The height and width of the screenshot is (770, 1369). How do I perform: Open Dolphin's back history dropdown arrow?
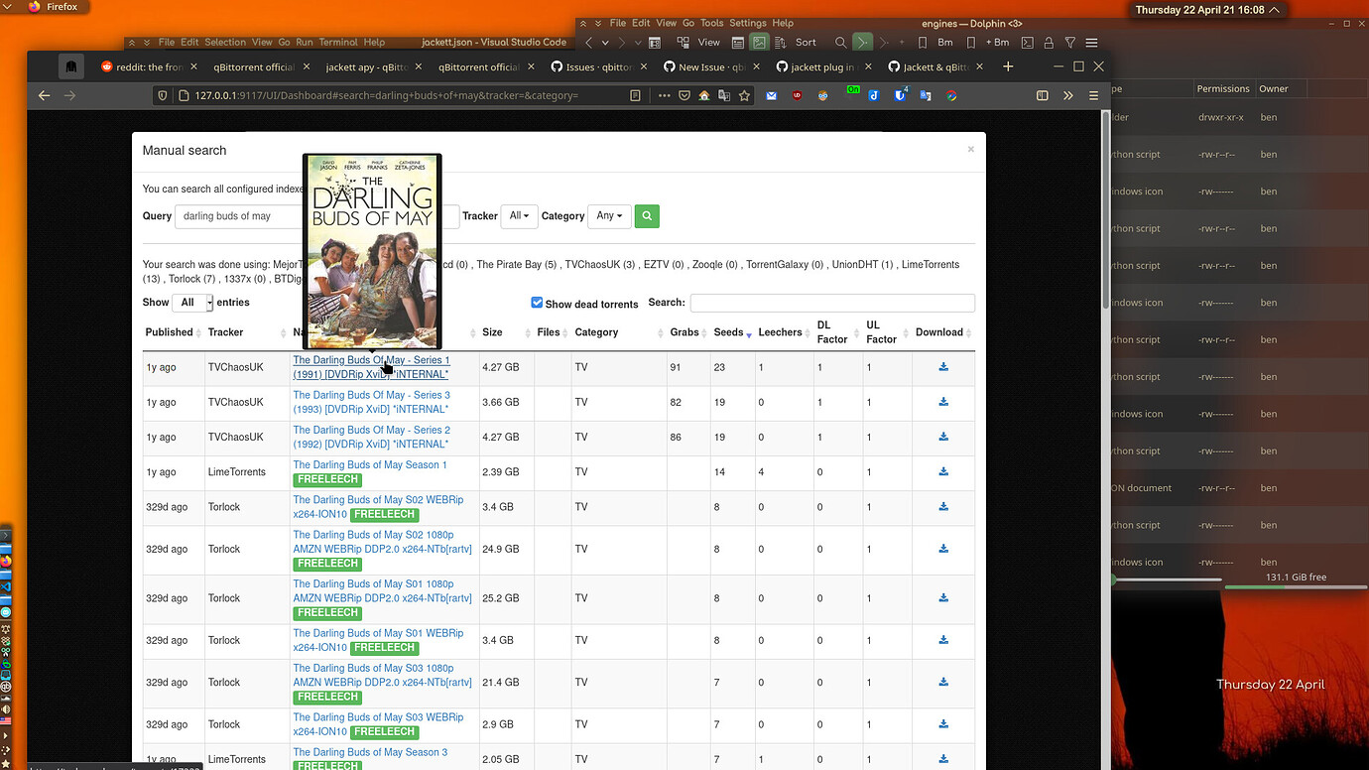pos(604,42)
